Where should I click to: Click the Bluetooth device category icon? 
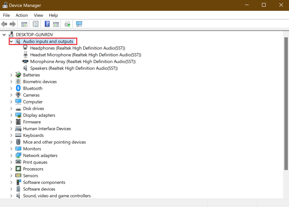click(18, 88)
